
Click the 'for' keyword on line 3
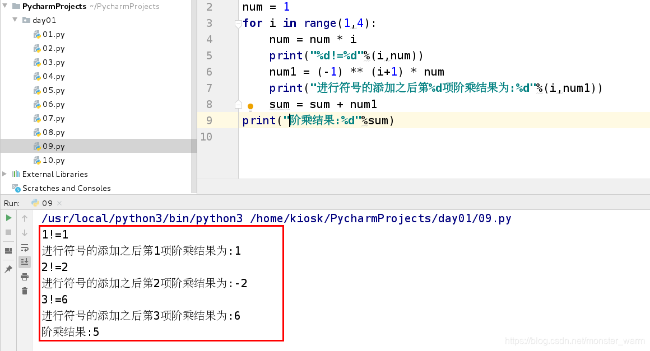pos(253,23)
